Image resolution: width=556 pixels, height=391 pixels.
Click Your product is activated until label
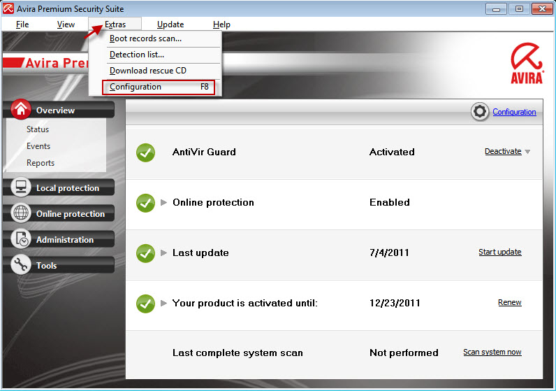coord(244,304)
